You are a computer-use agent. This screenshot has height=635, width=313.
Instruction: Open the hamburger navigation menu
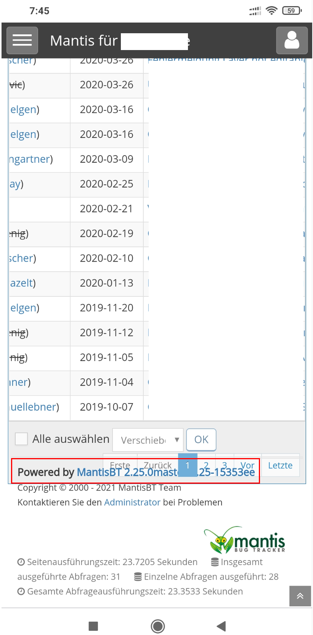pyautogui.click(x=22, y=40)
